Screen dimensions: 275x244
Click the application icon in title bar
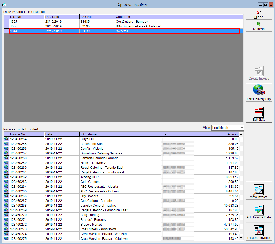coord(4,5)
